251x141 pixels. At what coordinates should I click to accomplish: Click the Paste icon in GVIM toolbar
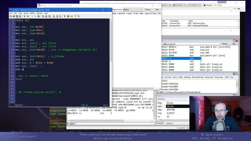[x=38, y=16]
